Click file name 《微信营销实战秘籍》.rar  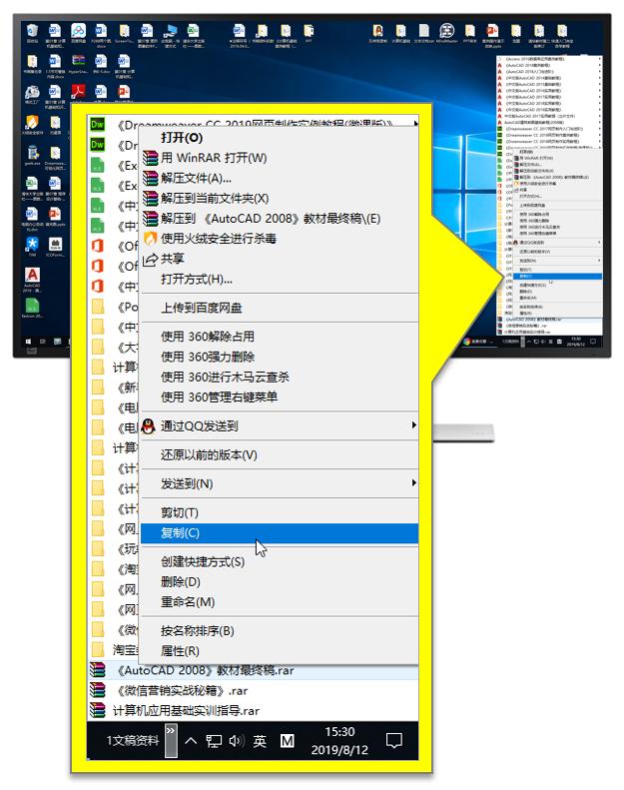coord(183,691)
